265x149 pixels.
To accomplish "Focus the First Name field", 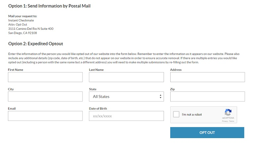I will click(45, 77).
